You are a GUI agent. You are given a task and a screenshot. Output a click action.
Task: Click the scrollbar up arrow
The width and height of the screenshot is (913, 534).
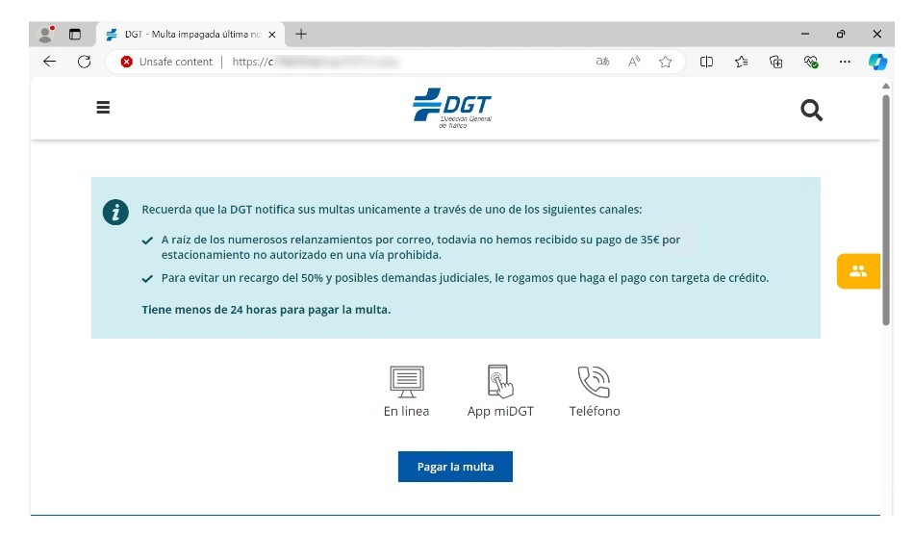[x=886, y=87]
